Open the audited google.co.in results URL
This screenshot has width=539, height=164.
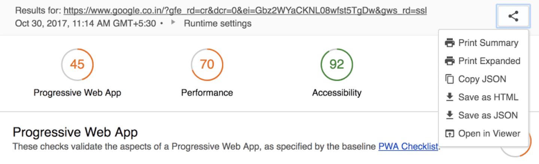tap(245, 11)
